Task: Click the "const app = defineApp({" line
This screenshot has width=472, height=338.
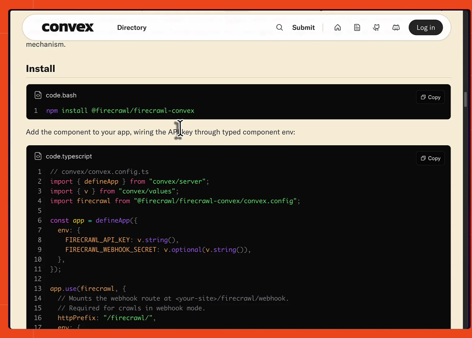Action: (x=94, y=220)
